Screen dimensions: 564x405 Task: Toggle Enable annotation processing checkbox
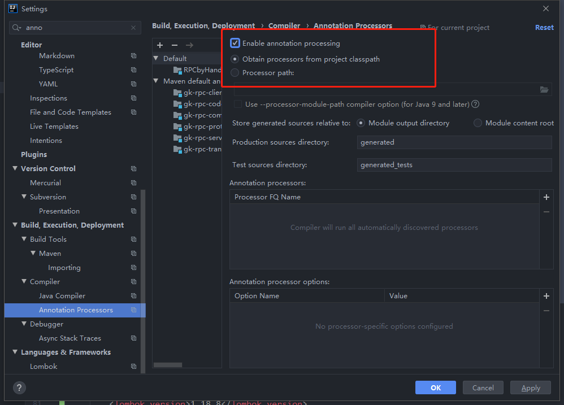coord(235,43)
